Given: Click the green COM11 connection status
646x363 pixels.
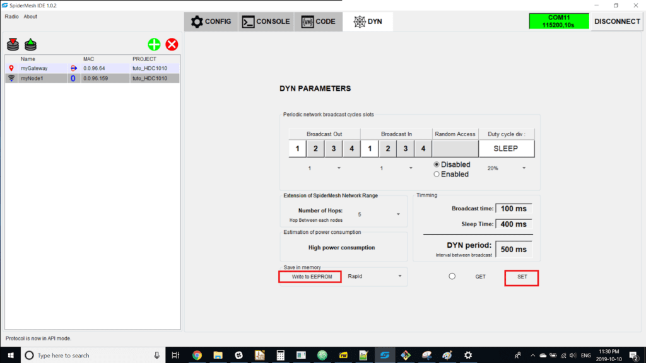Looking at the screenshot, I should pyautogui.click(x=559, y=21).
